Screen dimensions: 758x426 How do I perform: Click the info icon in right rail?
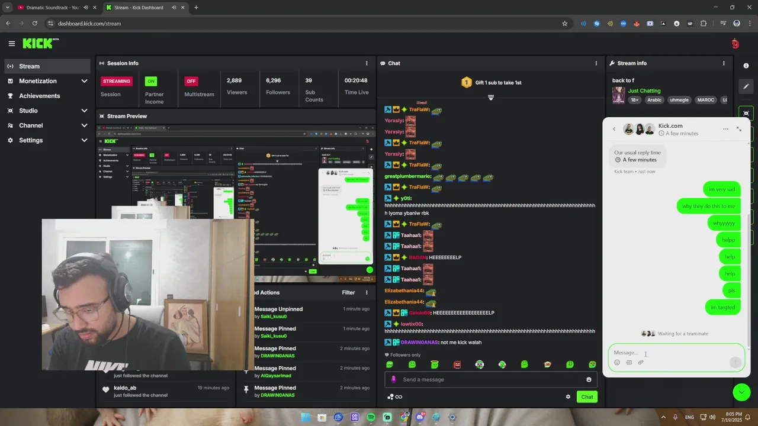coord(746,66)
